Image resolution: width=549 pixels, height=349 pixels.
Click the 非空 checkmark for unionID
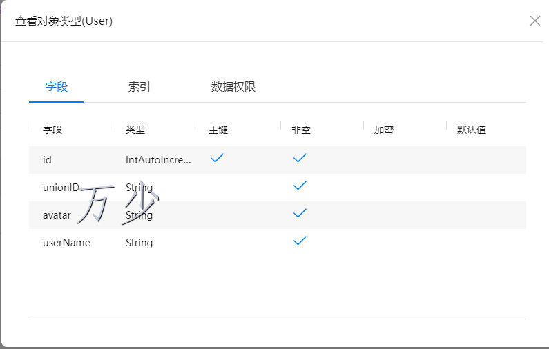coord(300,186)
